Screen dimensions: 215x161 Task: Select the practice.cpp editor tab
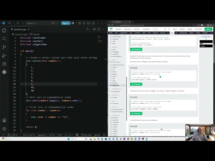[20, 29]
